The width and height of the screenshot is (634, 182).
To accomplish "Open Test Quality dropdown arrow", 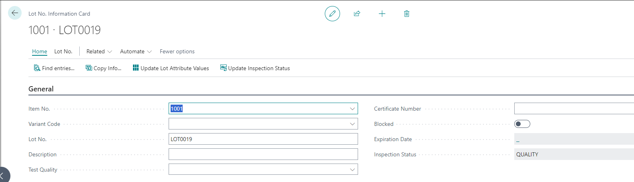I will [x=352, y=170].
